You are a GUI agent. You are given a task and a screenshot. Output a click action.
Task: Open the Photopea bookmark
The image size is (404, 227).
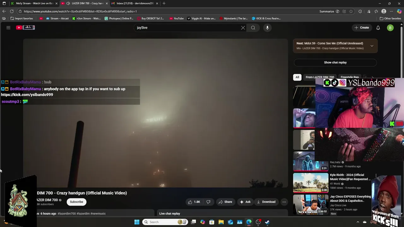pos(119,18)
